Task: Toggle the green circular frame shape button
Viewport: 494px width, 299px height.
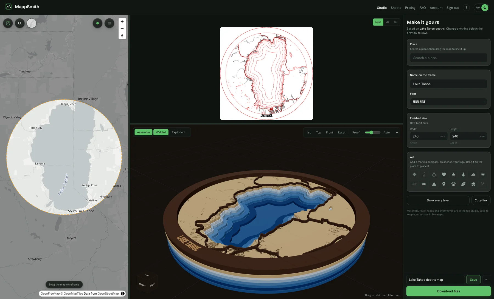Action: (97, 23)
